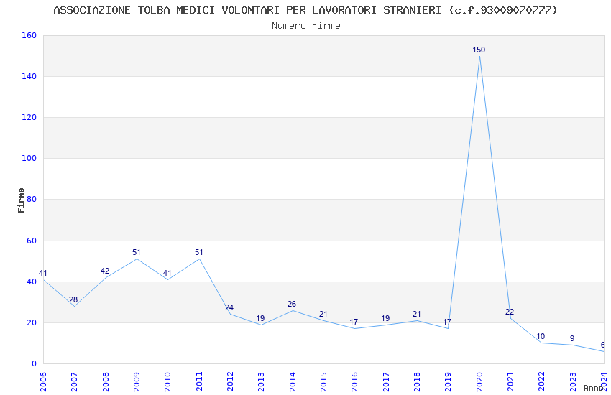Click the y-axis tick 100
The width and height of the screenshot is (611, 395).
click(29, 159)
